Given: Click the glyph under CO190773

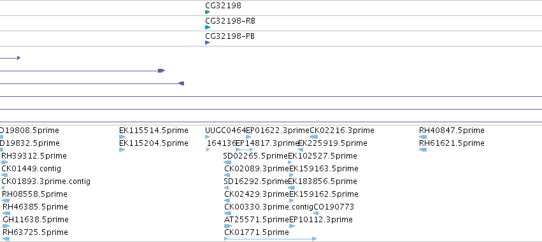Looking at the screenshot, I should click(316, 213).
